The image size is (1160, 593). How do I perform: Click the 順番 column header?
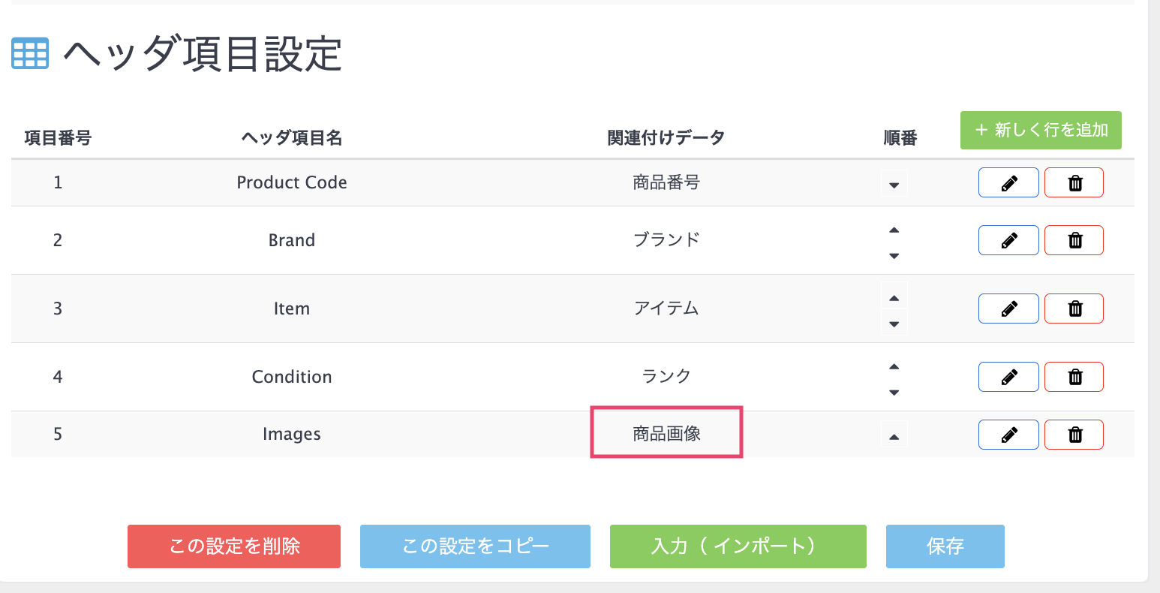pyautogui.click(x=900, y=138)
